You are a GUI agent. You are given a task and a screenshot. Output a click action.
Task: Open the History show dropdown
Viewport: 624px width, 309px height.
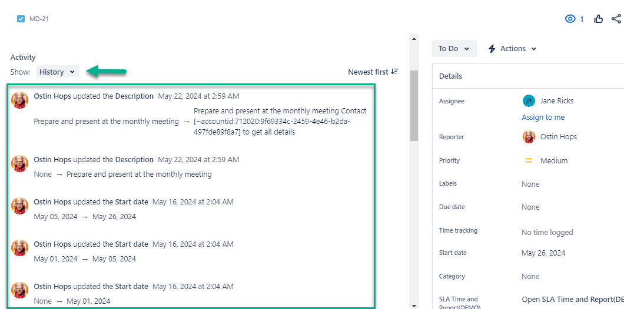pyautogui.click(x=57, y=72)
